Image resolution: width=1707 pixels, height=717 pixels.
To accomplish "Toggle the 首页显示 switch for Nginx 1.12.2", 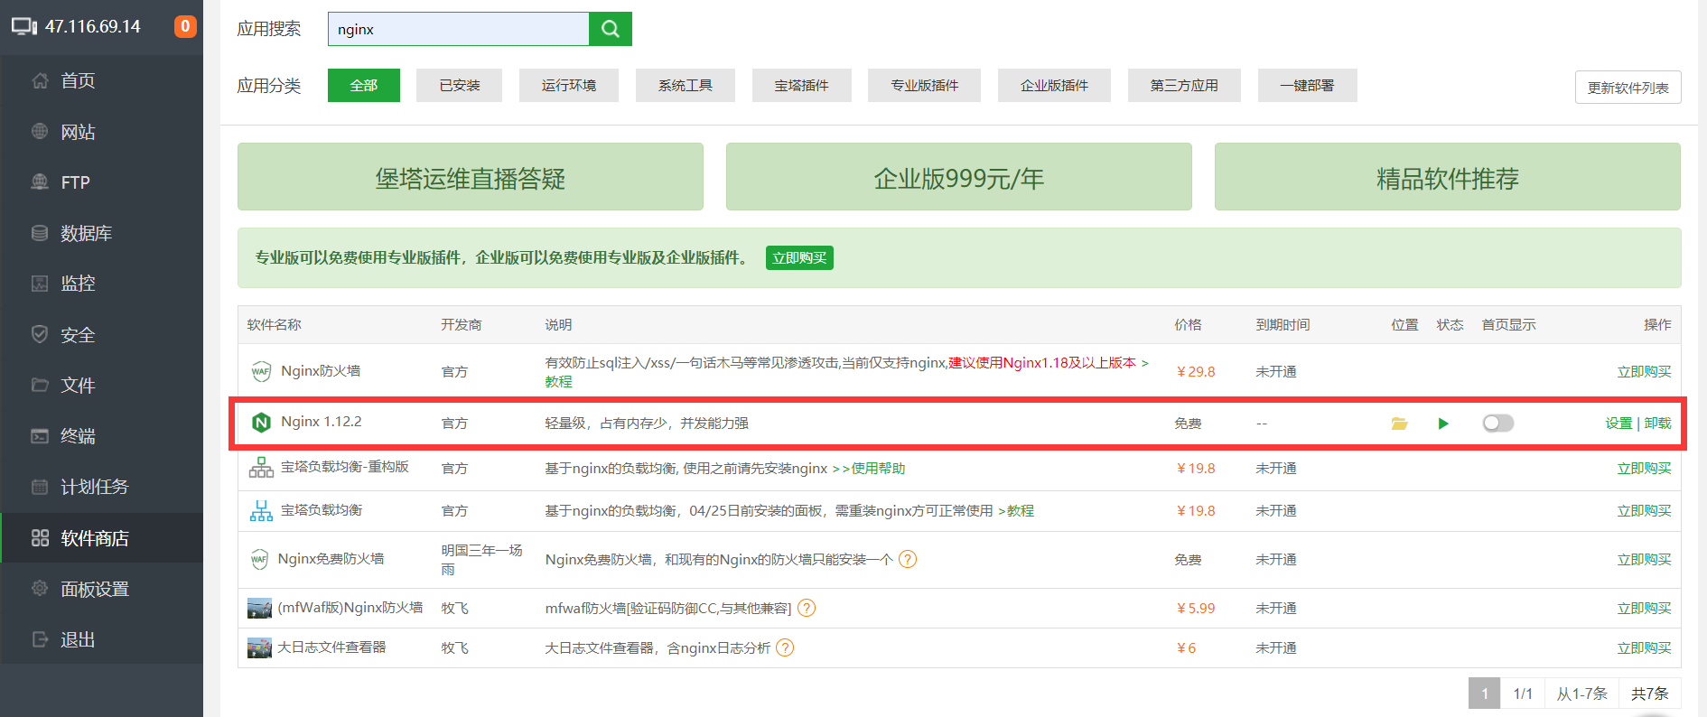I will [1498, 423].
